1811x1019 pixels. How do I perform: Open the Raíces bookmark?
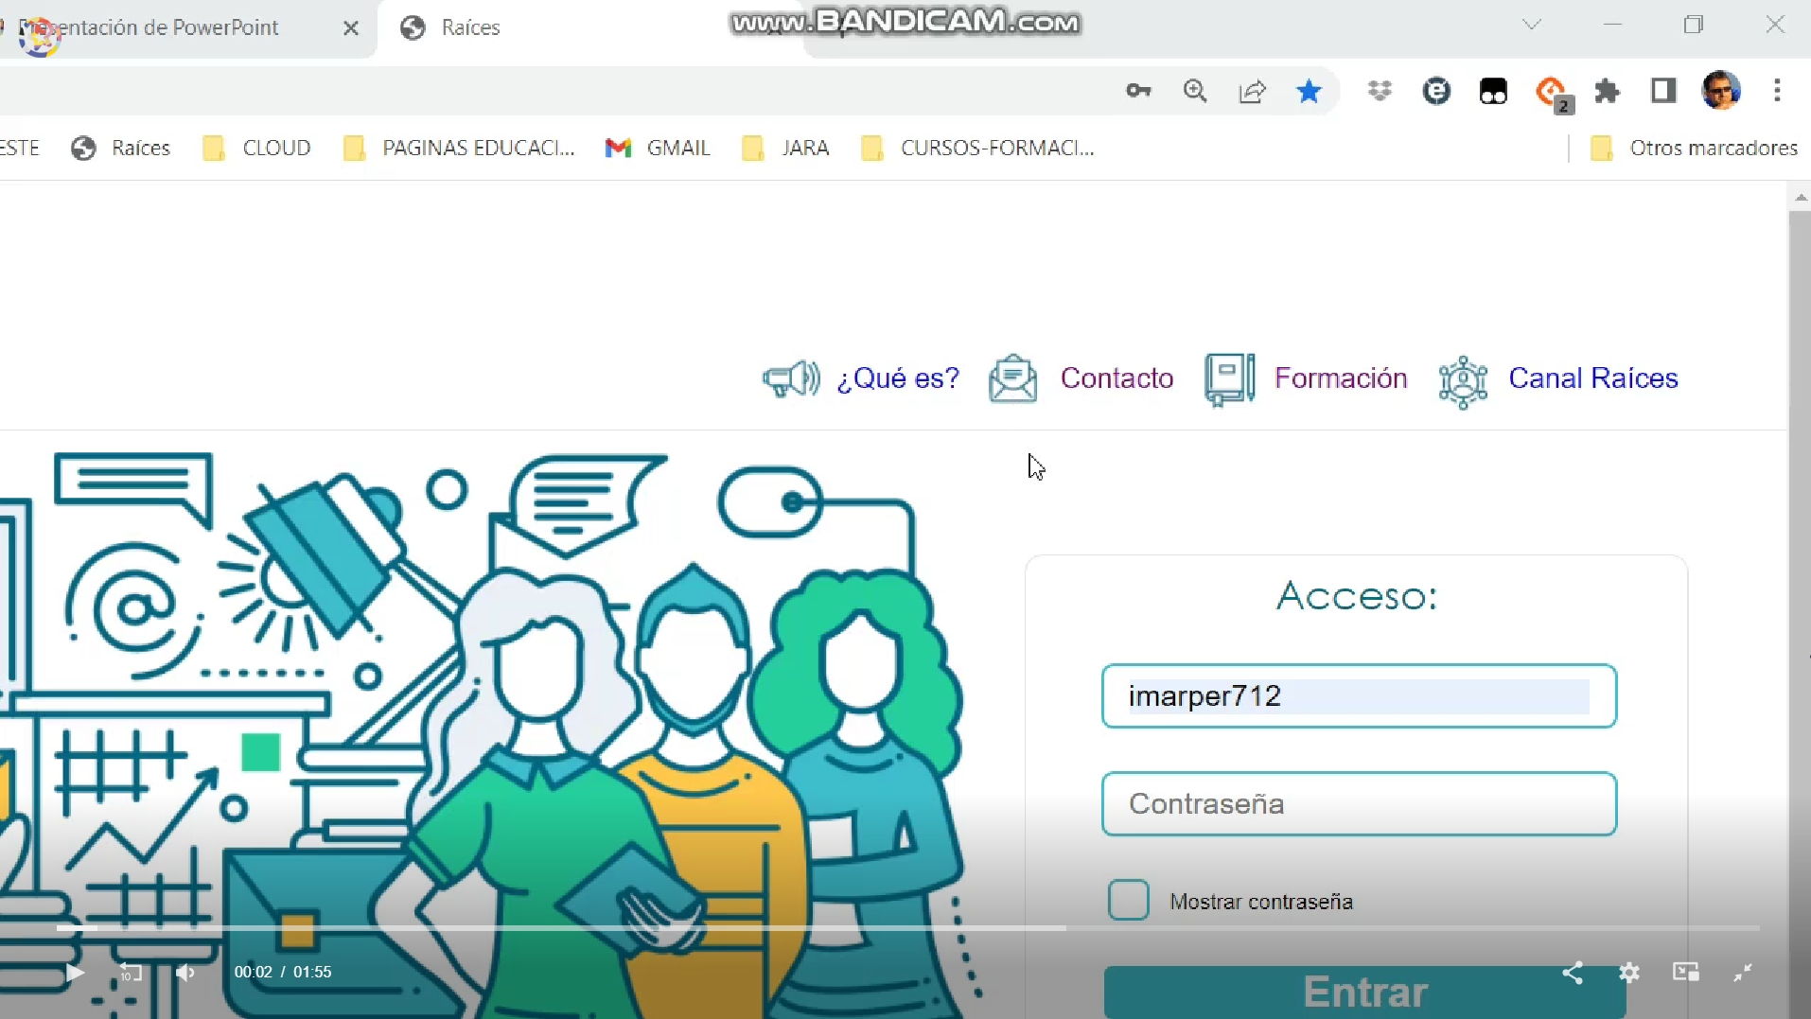121,148
